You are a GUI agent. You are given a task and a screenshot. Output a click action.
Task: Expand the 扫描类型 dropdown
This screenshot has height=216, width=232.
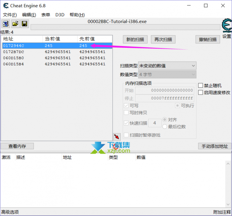pos(167,66)
